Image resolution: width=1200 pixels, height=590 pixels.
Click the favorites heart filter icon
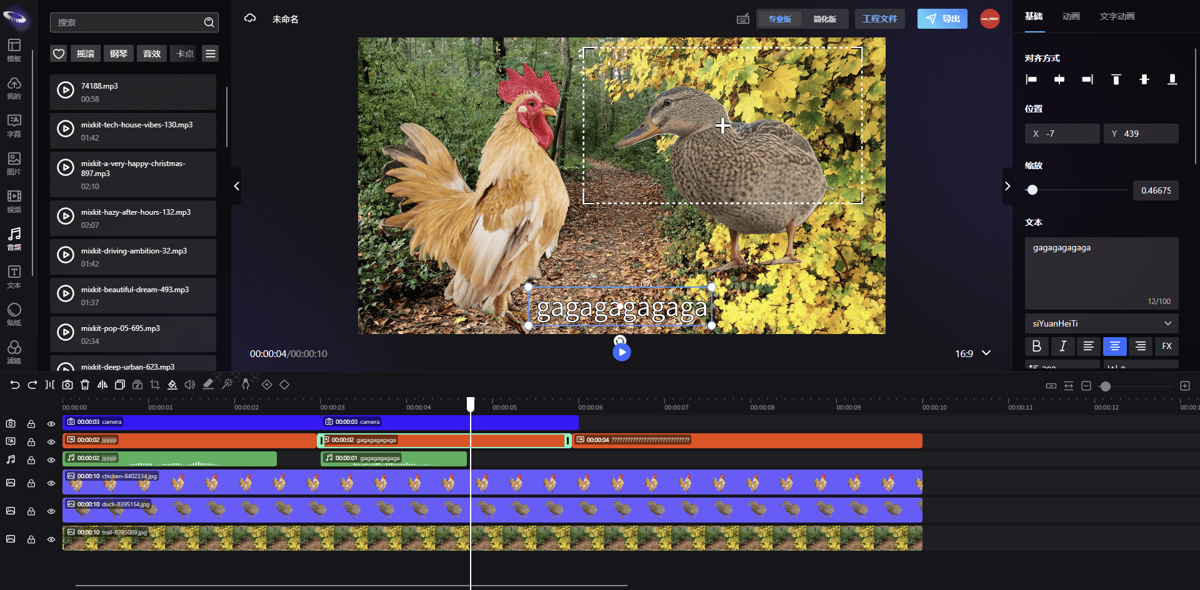[59, 54]
